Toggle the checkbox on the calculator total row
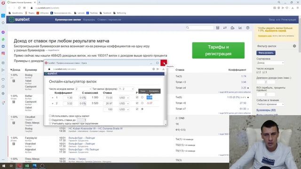The image size is (301, 169). pos(137,109)
